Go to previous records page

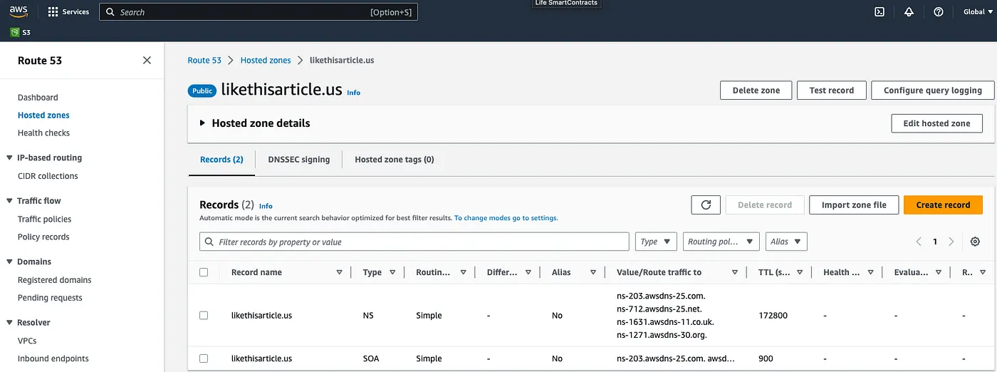[919, 242]
